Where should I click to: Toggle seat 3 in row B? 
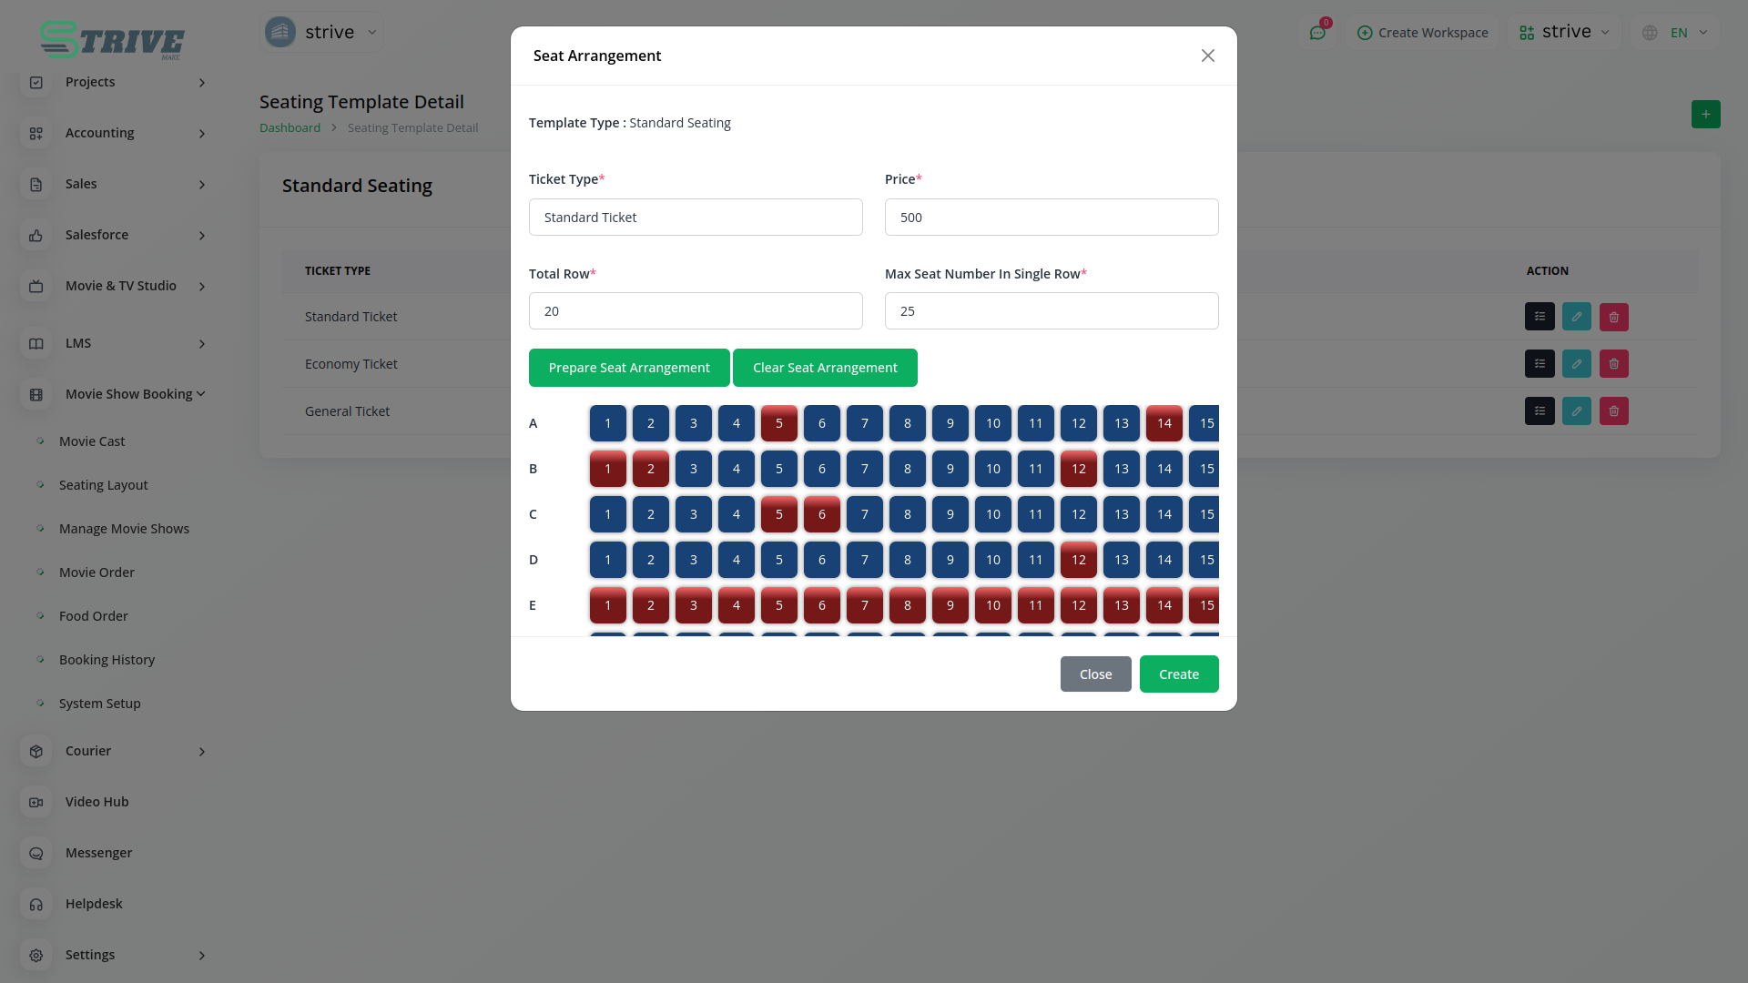pos(693,469)
